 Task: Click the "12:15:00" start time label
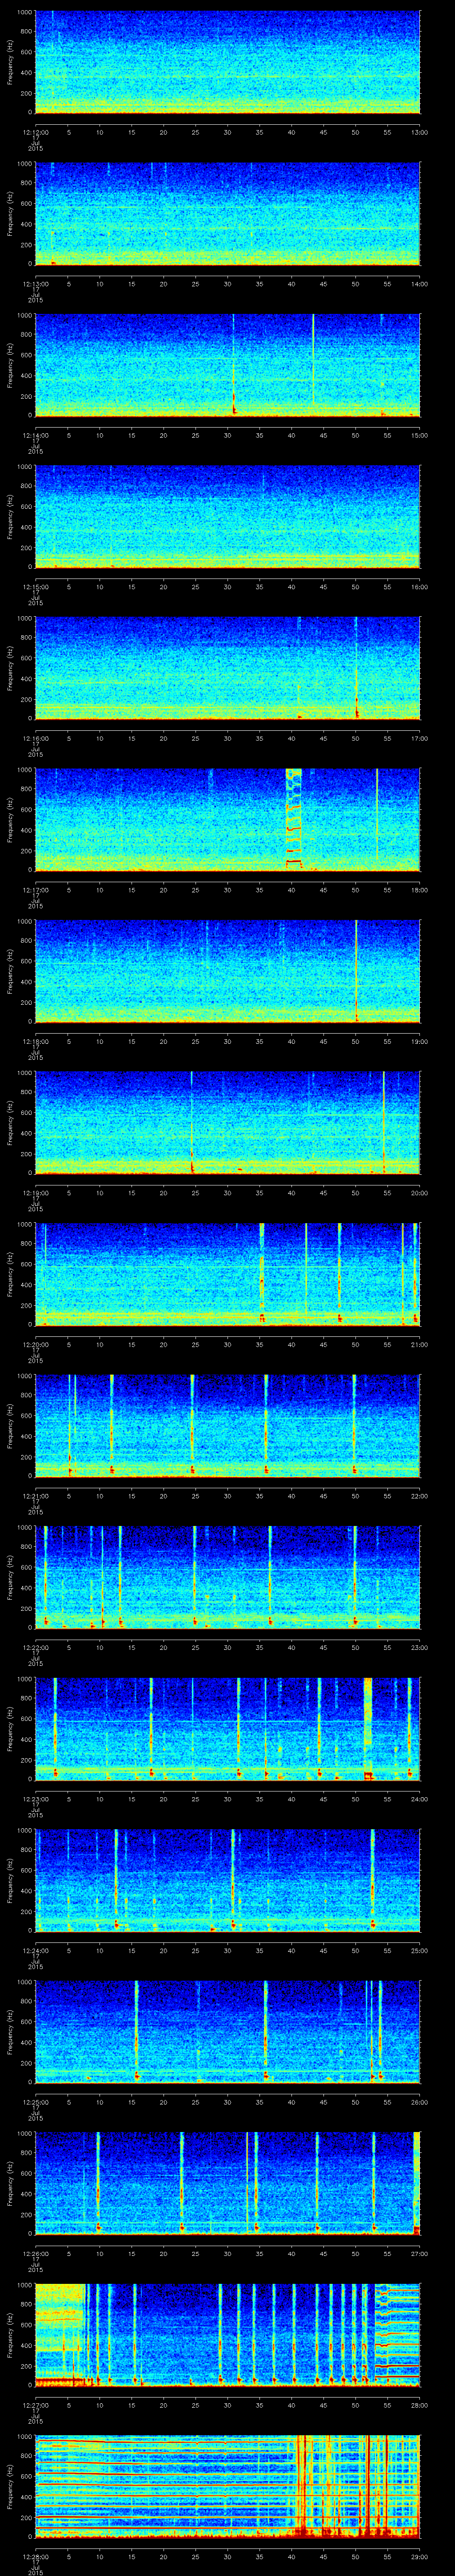[x=36, y=587]
